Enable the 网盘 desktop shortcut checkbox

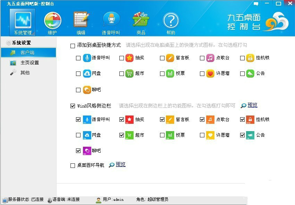(78, 74)
